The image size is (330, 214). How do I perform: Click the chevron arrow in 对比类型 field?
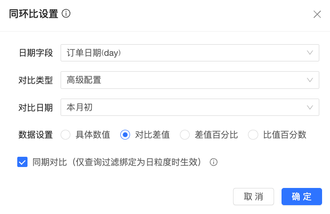point(310,80)
